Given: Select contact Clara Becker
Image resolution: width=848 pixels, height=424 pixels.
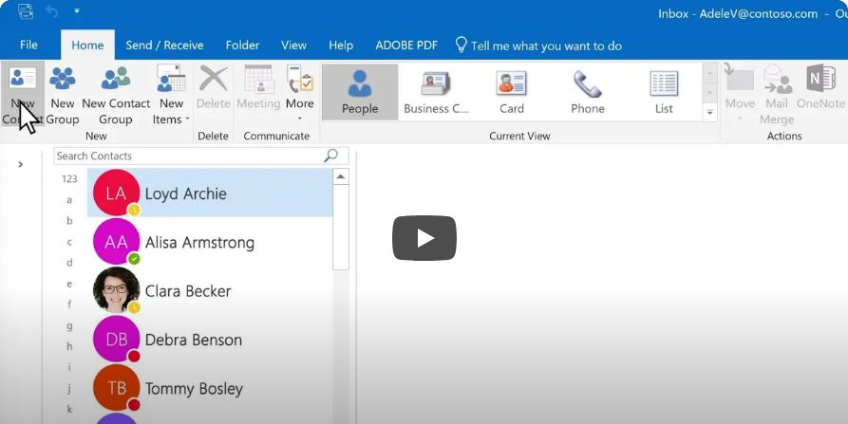Looking at the screenshot, I should tap(210, 290).
